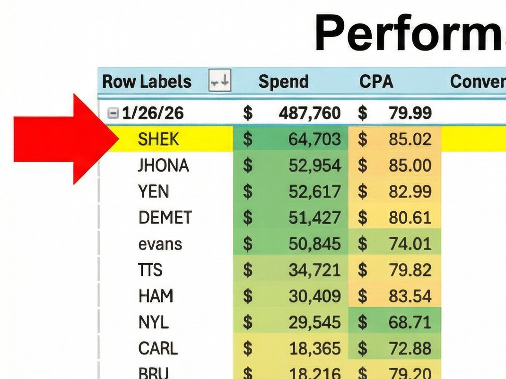
Task: Select the YEN row label
Action: (x=153, y=191)
